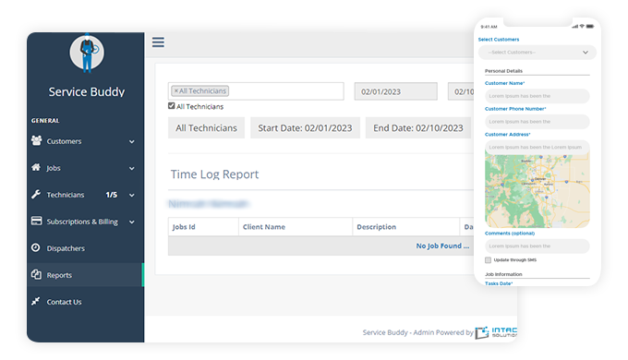Click the Technicians wrench icon
Screen dimensions: 628x360
coord(36,194)
